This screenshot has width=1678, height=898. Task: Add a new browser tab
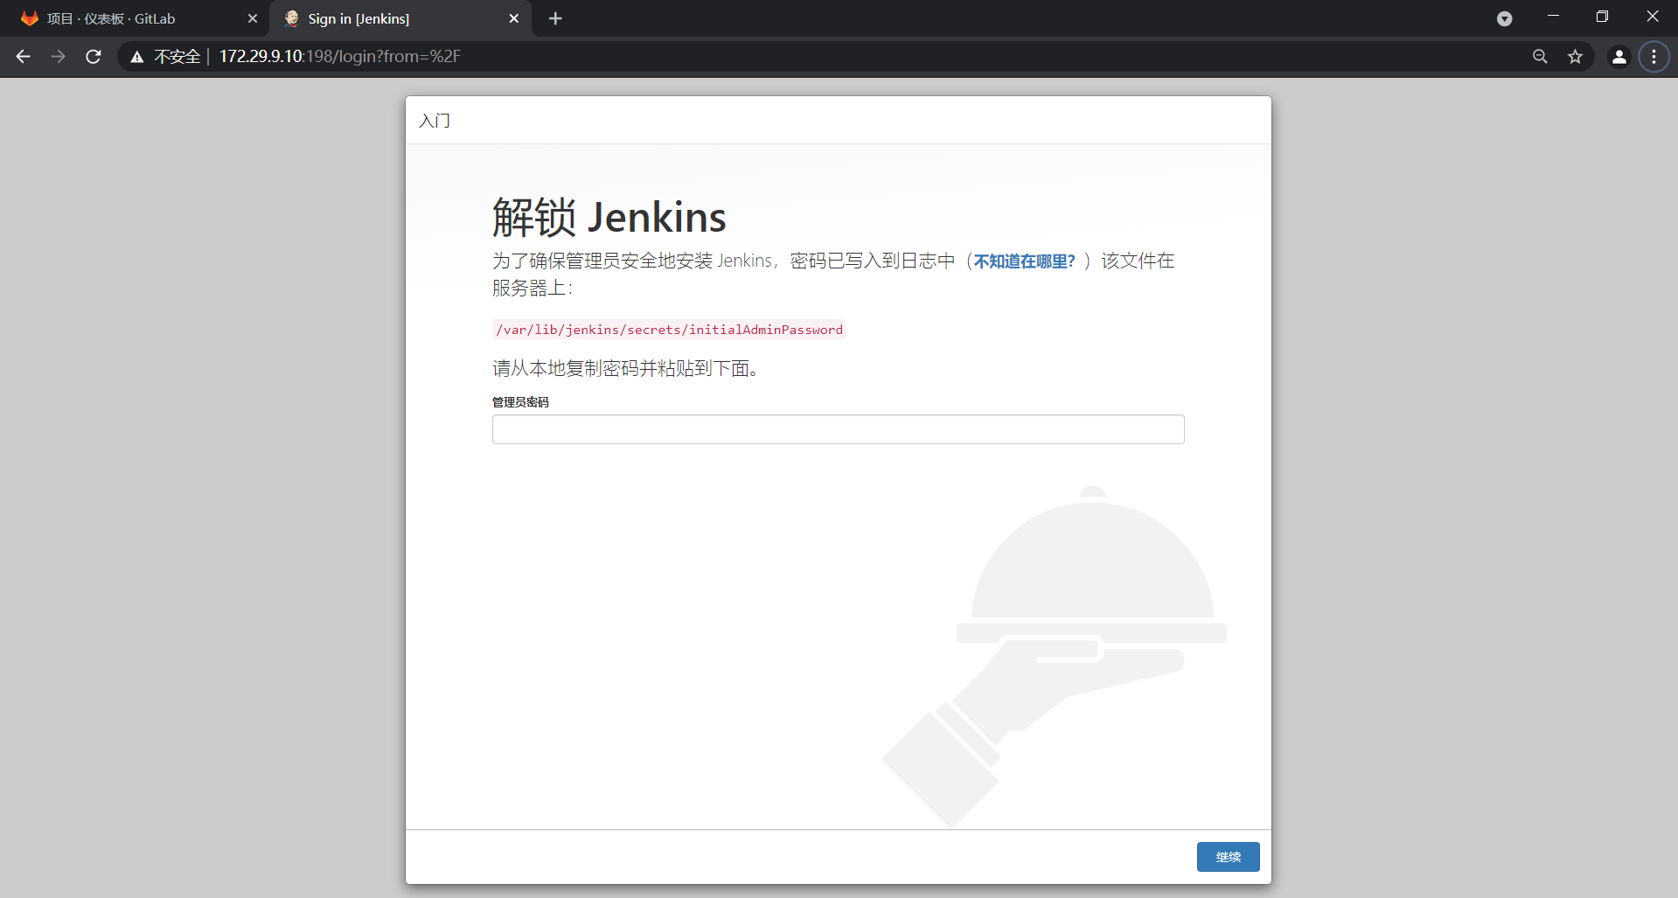tap(555, 18)
